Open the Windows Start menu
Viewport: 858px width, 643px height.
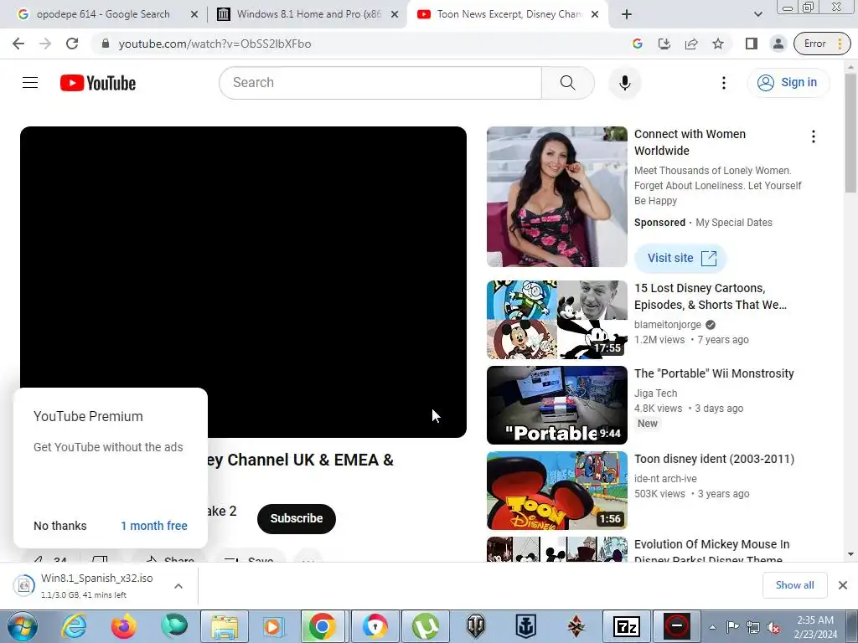[23, 626]
